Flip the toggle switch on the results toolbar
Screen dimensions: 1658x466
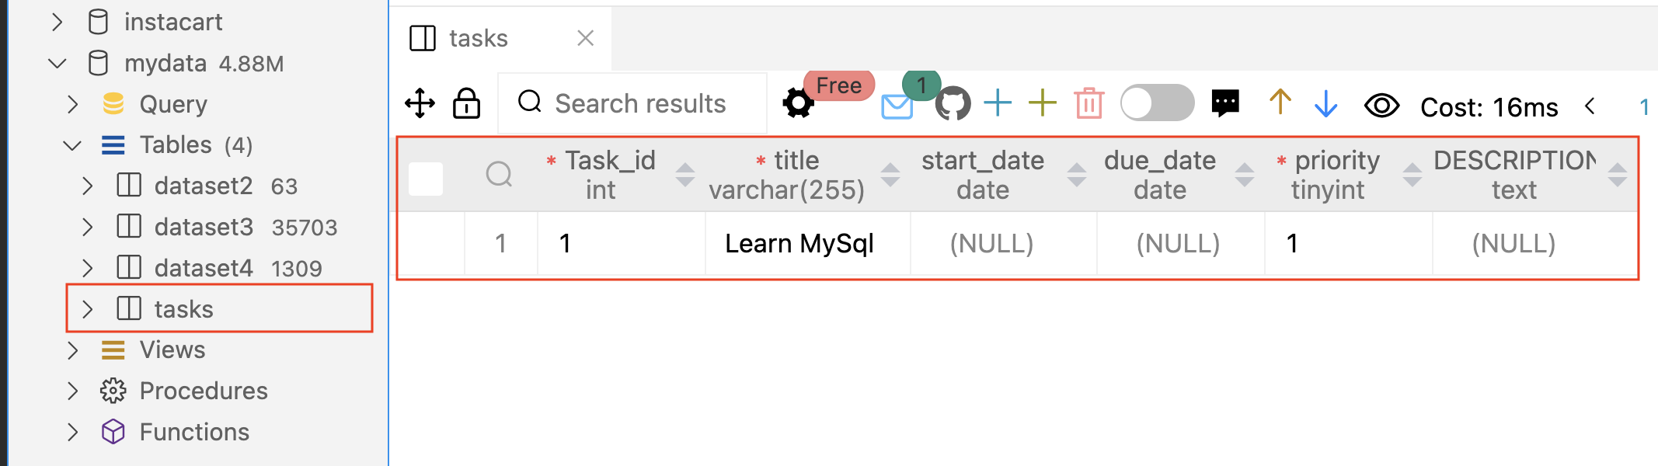pyautogui.click(x=1157, y=102)
